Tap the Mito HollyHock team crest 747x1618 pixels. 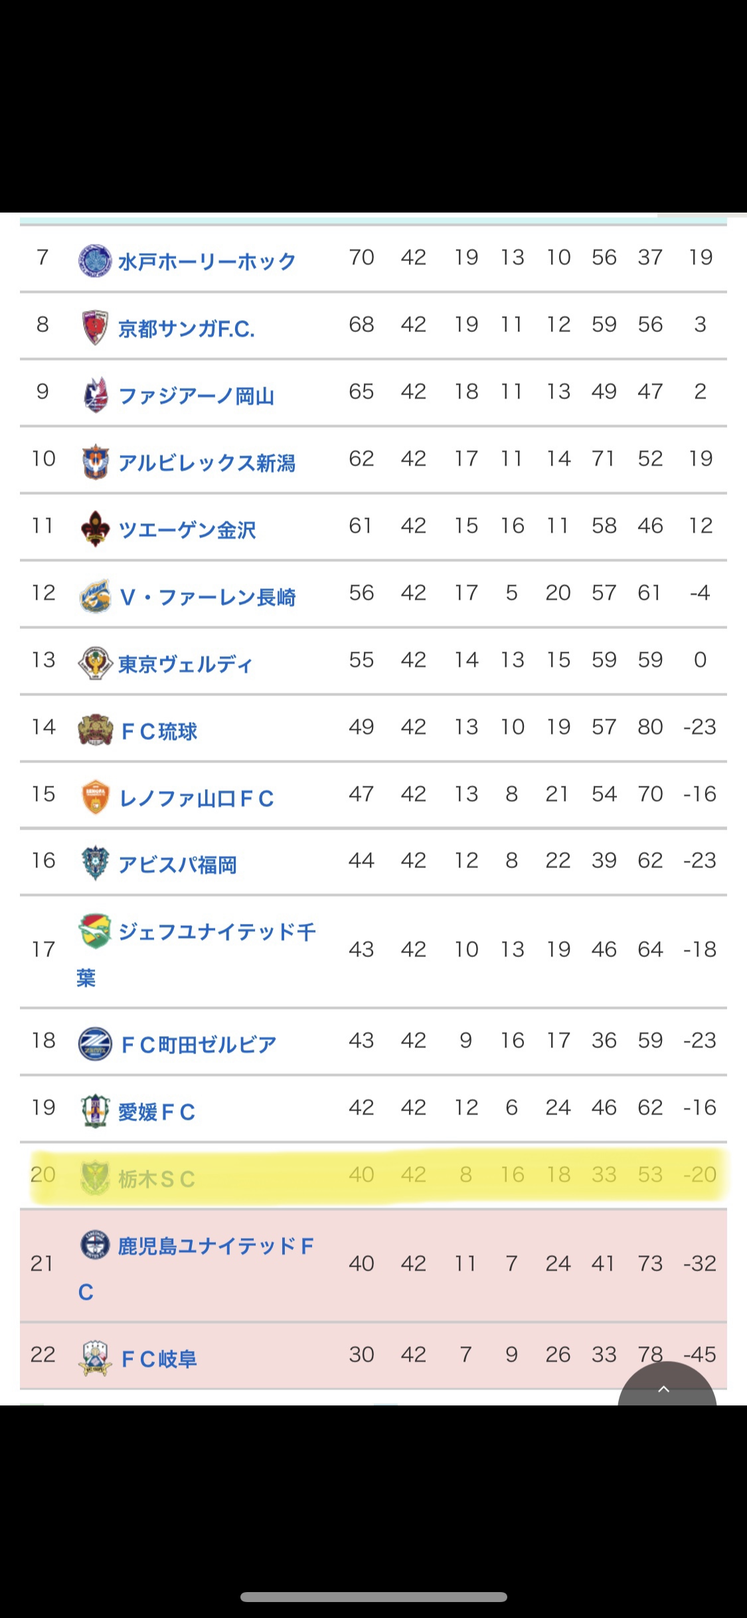coord(95,260)
